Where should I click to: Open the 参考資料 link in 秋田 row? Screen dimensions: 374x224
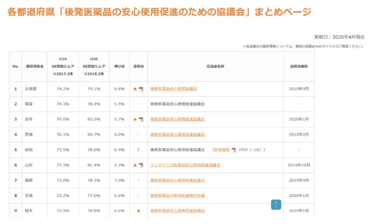222,150
